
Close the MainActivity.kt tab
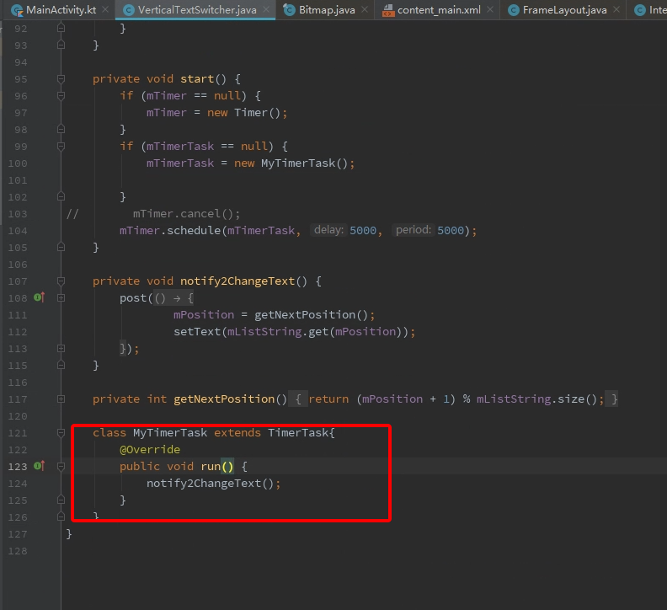pos(105,9)
